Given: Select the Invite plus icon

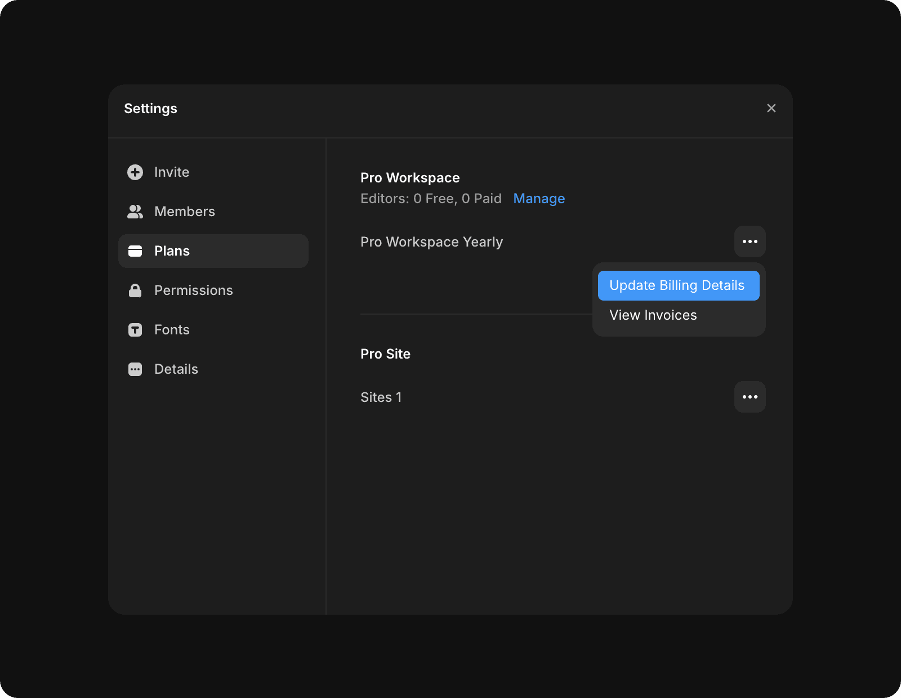Looking at the screenshot, I should click(x=135, y=172).
